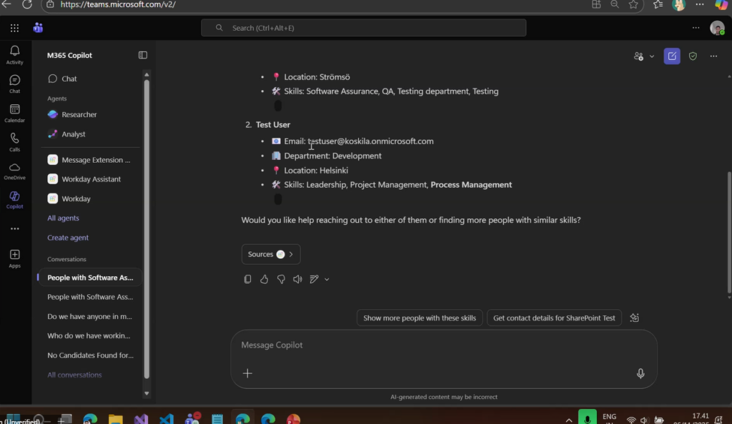The height and width of the screenshot is (424, 732).
Task: Click the microphone in message box
Action: point(640,373)
